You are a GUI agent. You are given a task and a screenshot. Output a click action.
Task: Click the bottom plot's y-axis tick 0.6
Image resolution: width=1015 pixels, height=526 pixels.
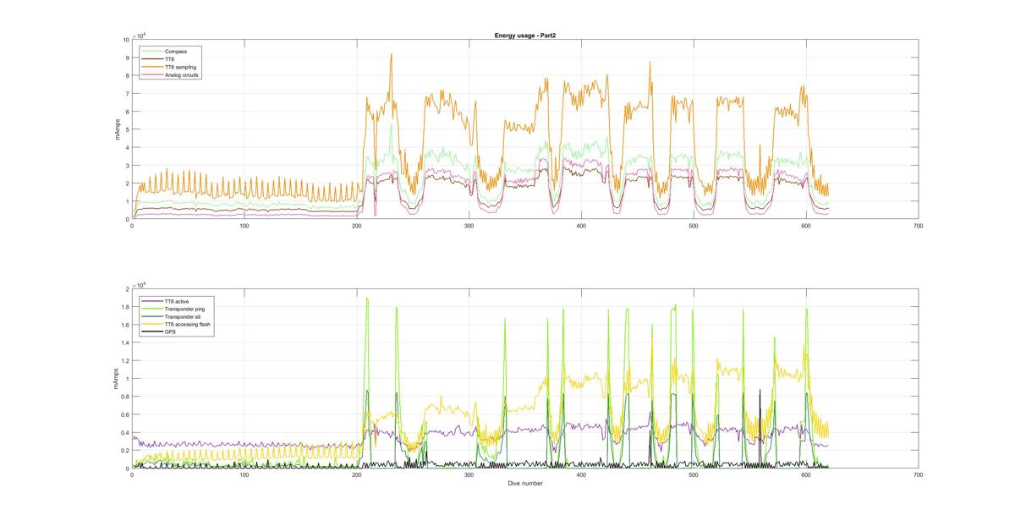(125, 414)
